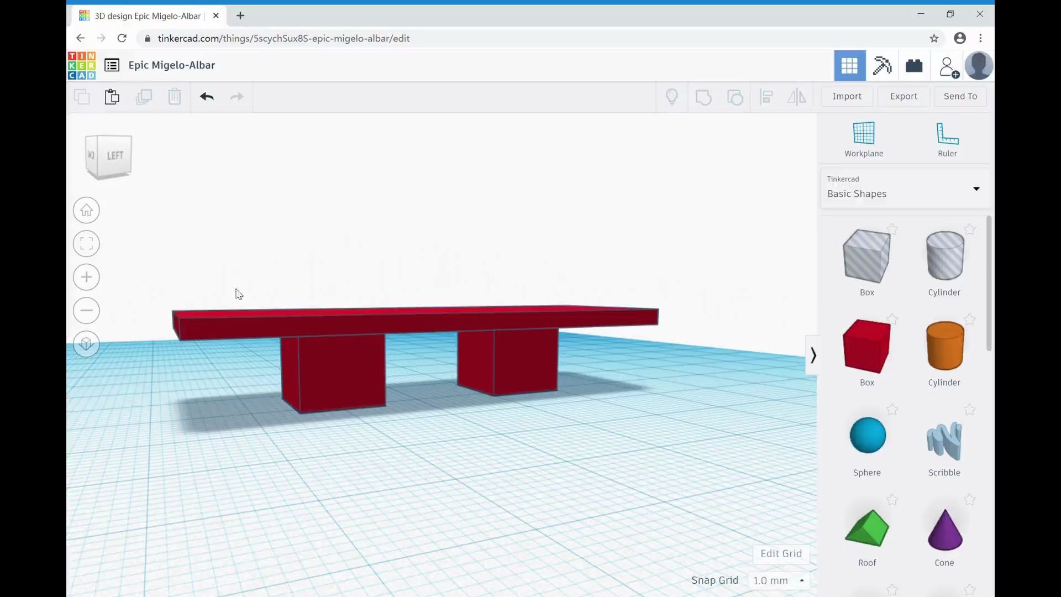
Task: Switch to 3D design grid view
Action: tap(849, 66)
